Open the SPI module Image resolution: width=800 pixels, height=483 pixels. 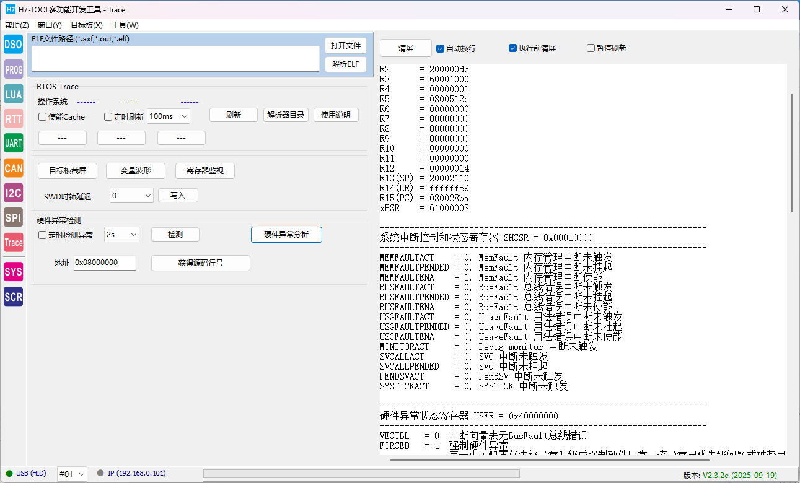pyautogui.click(x=14, y=217)
